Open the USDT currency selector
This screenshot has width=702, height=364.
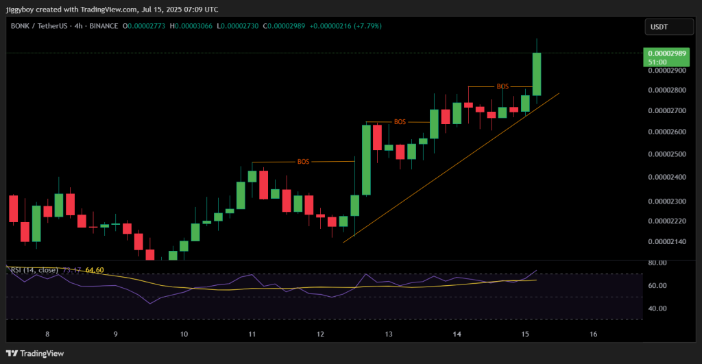[x=669, y=27]
